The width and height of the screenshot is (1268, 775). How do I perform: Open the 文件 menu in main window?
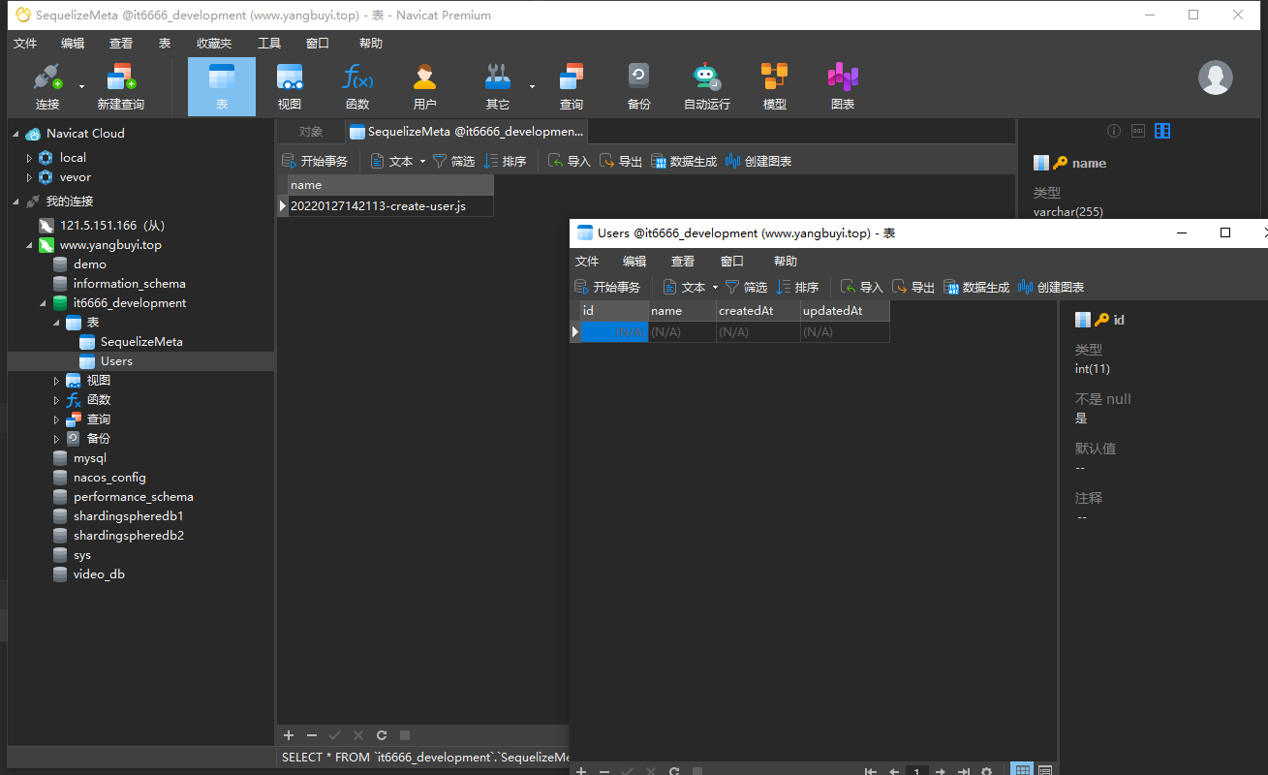click(25, 44)
